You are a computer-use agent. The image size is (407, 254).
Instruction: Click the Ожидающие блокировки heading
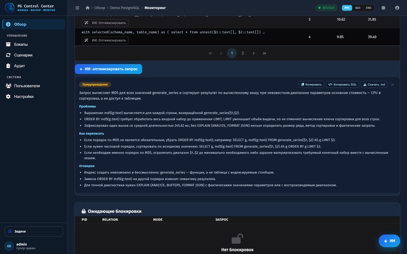[x=115, y=211]
